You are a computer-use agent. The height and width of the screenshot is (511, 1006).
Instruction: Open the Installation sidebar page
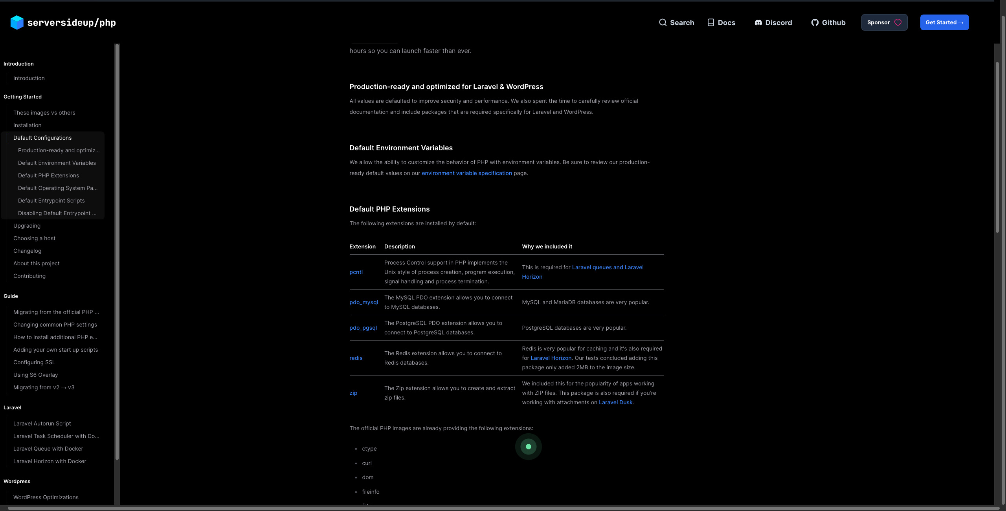click(27, 125)
